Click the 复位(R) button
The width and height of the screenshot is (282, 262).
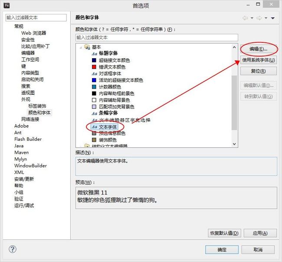coord(259,71)
